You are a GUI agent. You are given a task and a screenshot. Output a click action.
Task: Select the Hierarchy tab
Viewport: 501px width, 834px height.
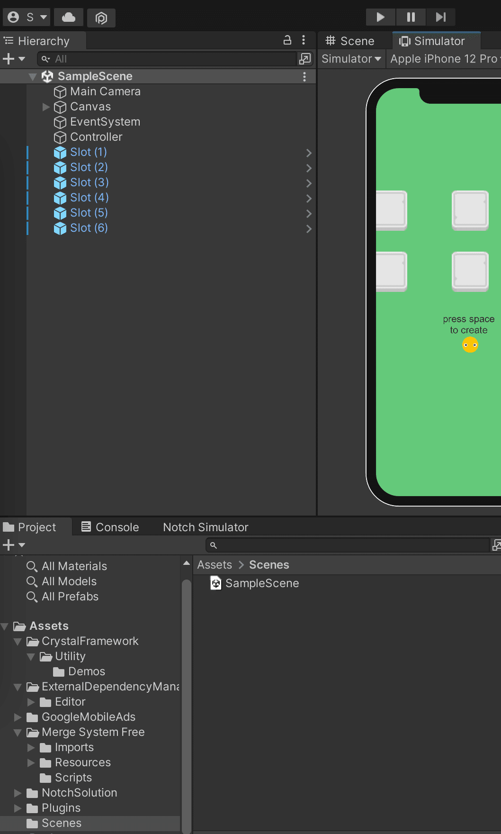pos(43,41)
